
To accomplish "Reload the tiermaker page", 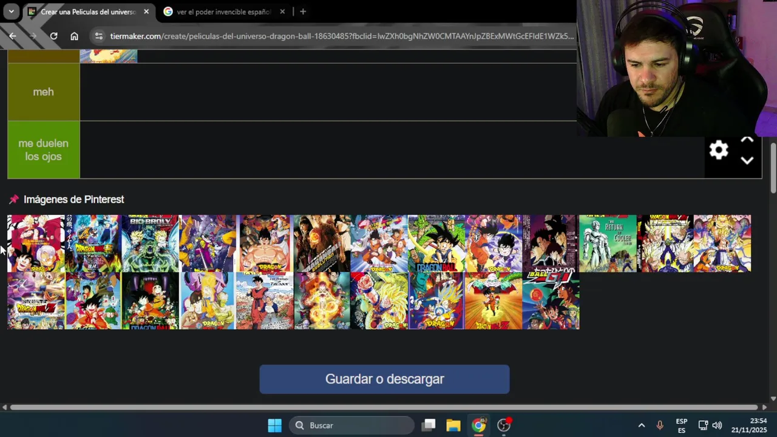I will (x=53, y=36).
